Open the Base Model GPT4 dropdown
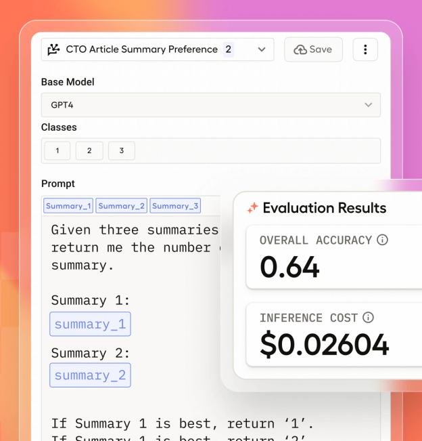Screen dimensions: 422x441 pos(211,105)
